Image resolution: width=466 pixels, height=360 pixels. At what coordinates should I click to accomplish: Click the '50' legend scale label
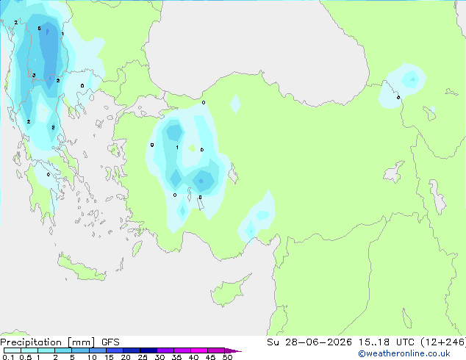click(x=227, y=357)
